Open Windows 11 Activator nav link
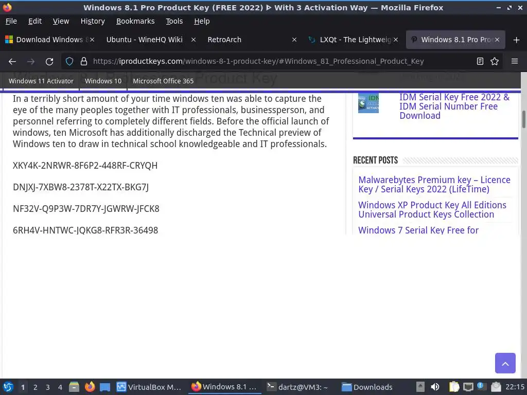 coord(41,81)
